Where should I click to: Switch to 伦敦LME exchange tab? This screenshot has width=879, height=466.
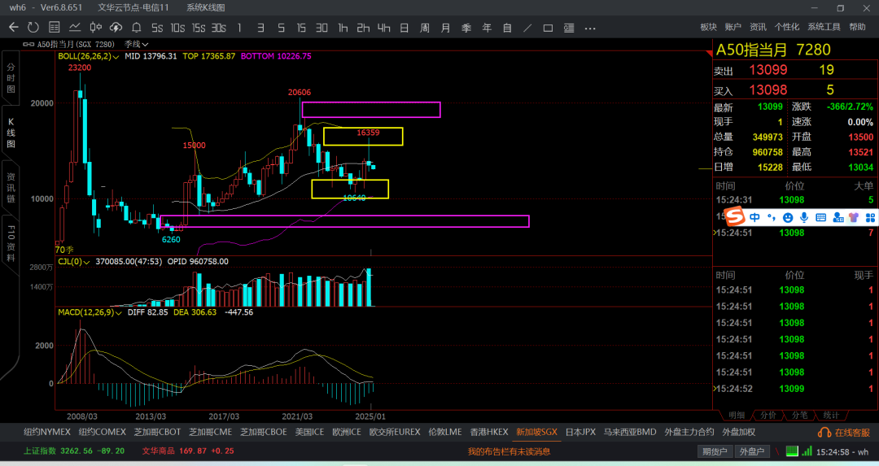click(x=445, y=433)
